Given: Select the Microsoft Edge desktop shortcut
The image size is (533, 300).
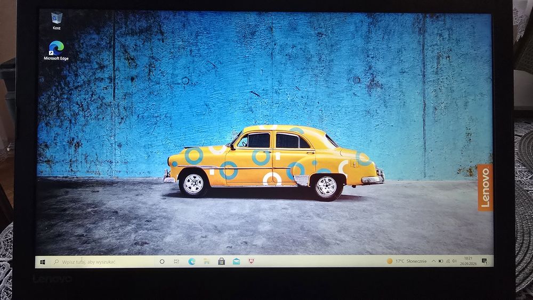Looking at the screenshot, I should click(56, 50).
